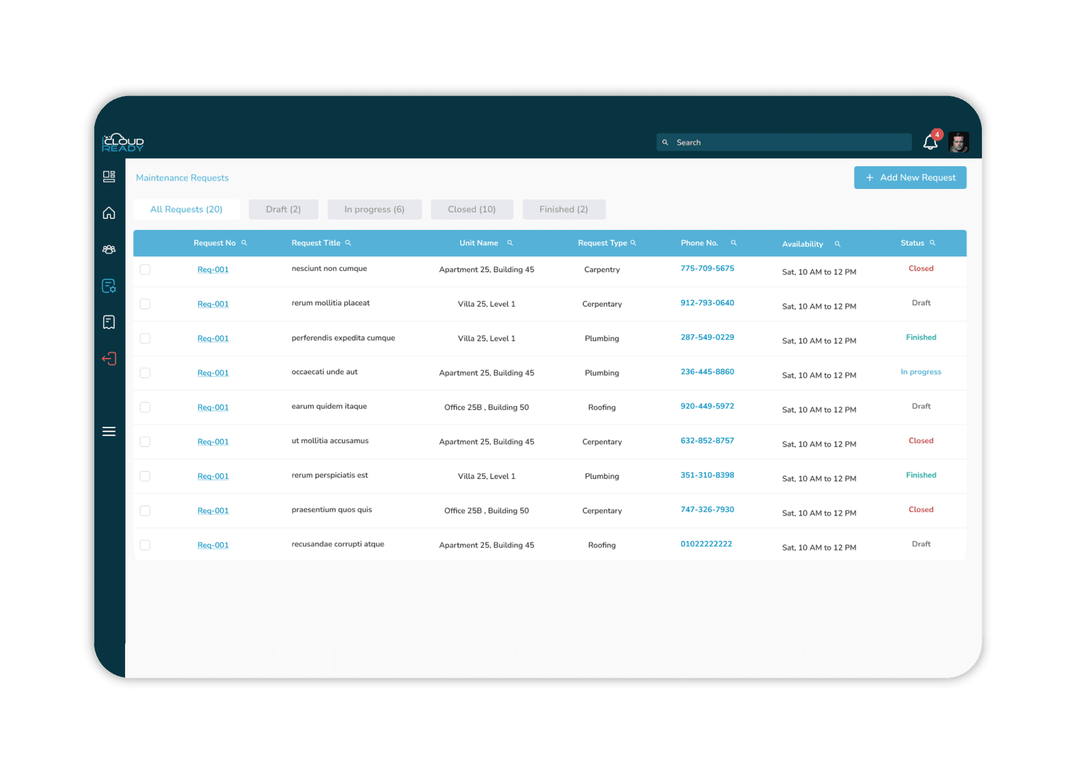Select the Home icon in the sidebar
Image resolution: width=1076 pixels, height=774 pixels.
tap(109, 212)
